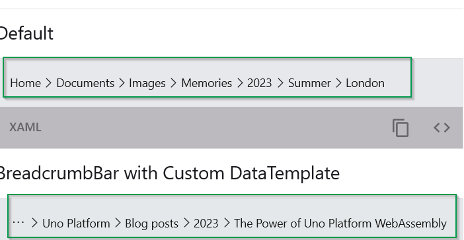Copy the XAML code with the copy icon

(401, 128)
